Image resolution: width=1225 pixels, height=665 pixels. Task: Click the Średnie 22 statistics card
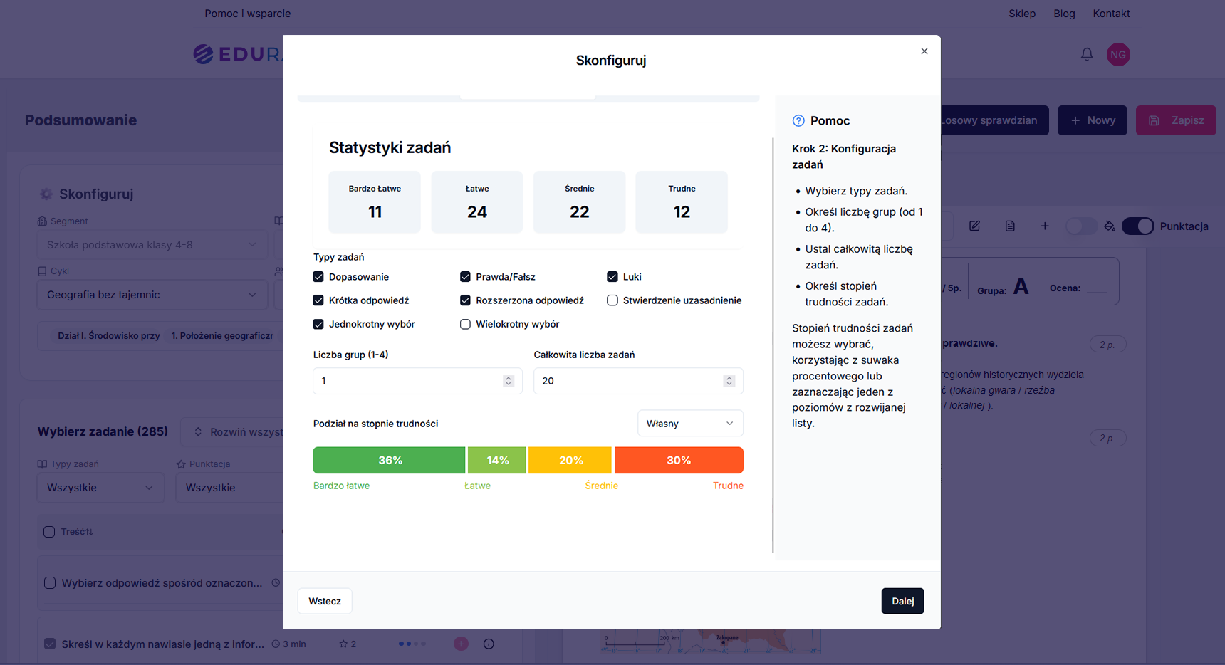[x=580, y=201]
